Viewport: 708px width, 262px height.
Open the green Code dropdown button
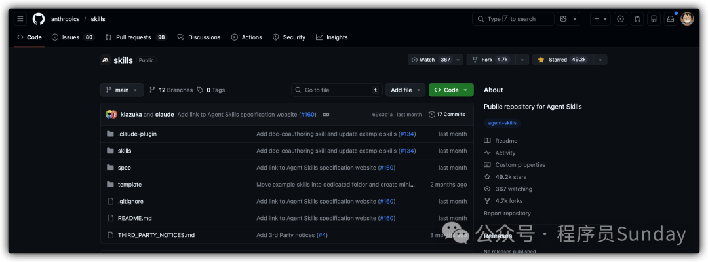click(x=451, y=90)
